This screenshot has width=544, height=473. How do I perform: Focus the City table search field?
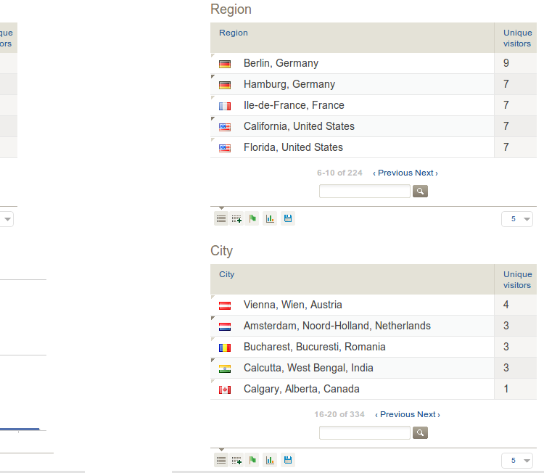pyautogui.click(x=365, y=433)
